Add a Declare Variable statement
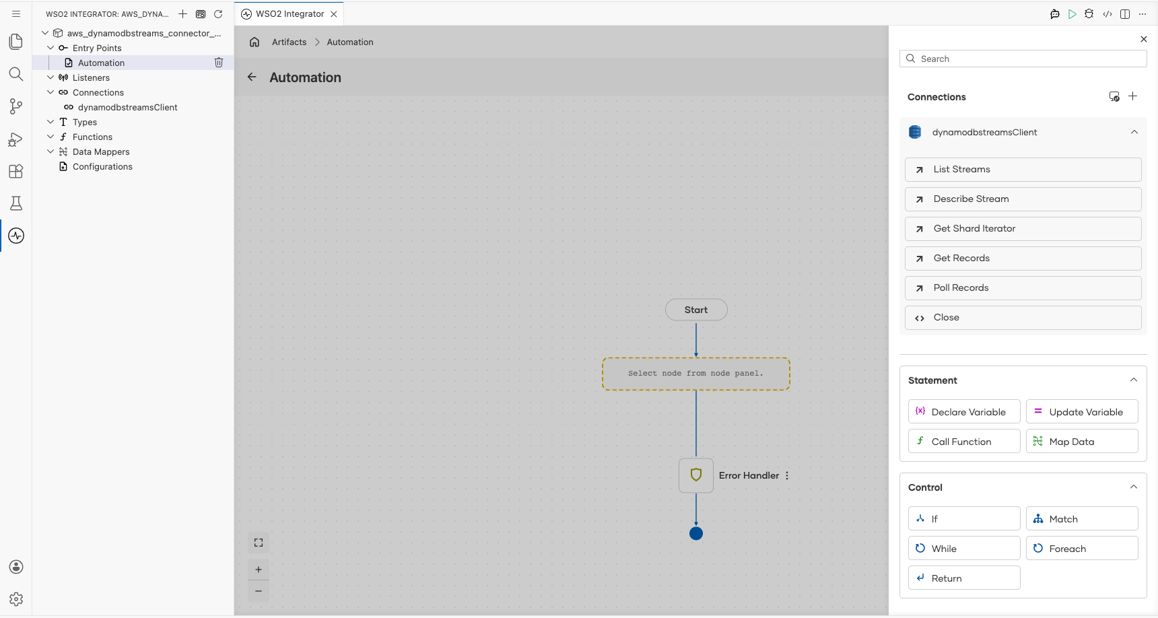1158x618 pixels. 964,411
